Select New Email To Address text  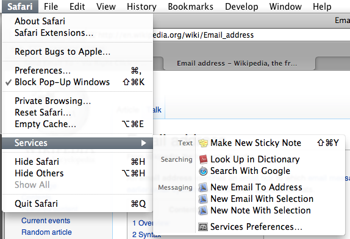256,187
